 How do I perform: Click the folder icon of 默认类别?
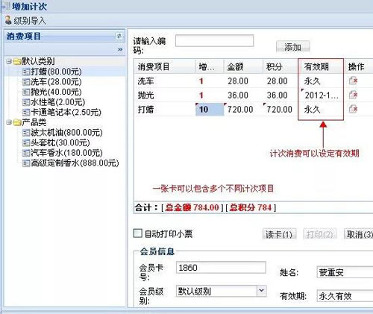tap(17, 61)
